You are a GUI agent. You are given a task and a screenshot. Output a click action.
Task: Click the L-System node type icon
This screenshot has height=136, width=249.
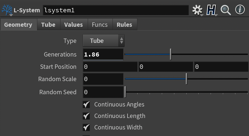(7, 10)
